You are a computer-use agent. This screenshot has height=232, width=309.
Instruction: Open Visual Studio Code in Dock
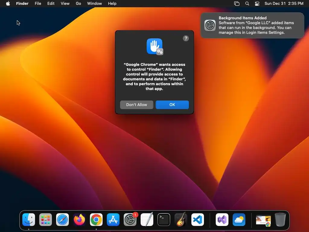(x=197, y=220)
